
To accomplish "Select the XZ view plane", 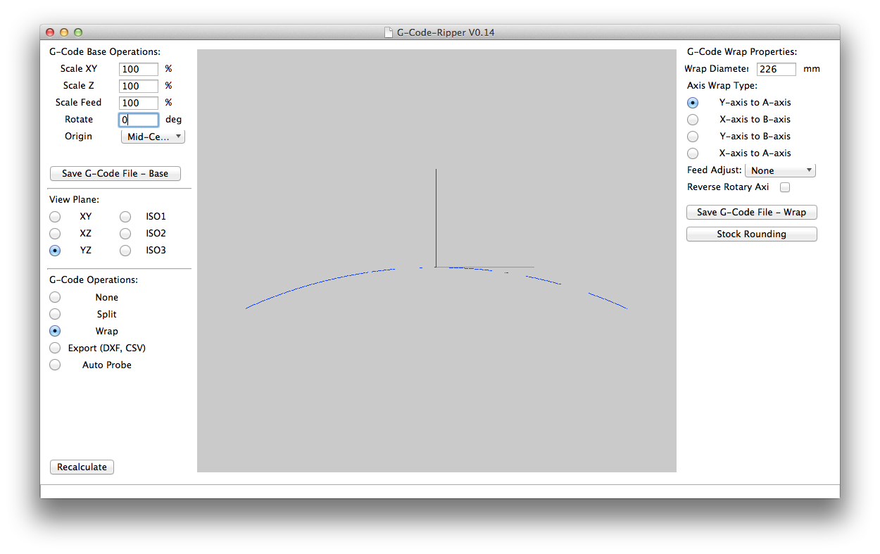I will pos(55,234).
